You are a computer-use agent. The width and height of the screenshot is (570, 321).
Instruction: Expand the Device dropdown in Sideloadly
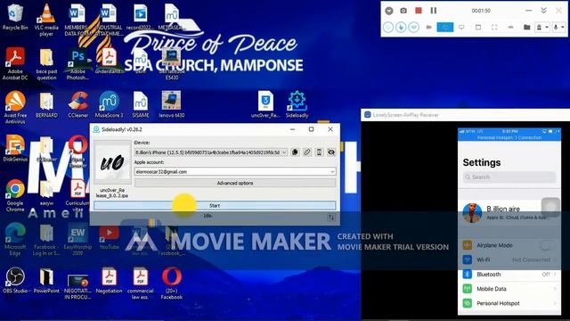pos(284,152)
